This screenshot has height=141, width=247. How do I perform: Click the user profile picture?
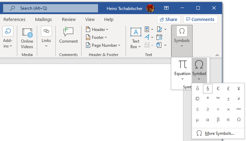pyautogui.click(x=150, y=8)
